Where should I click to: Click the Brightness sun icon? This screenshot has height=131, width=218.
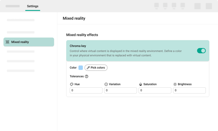[x=175, y=84]
